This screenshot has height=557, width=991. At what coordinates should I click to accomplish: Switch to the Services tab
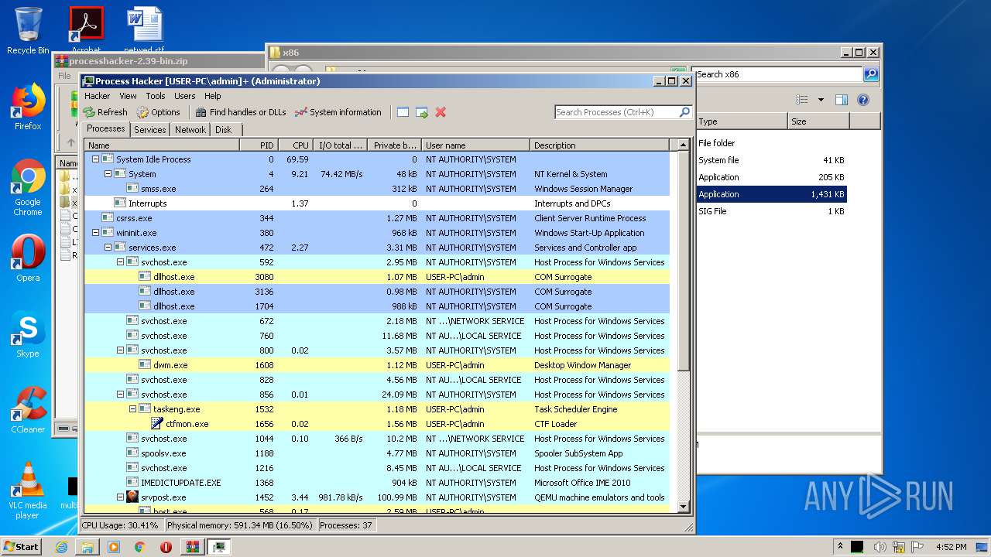pos(149,130)
